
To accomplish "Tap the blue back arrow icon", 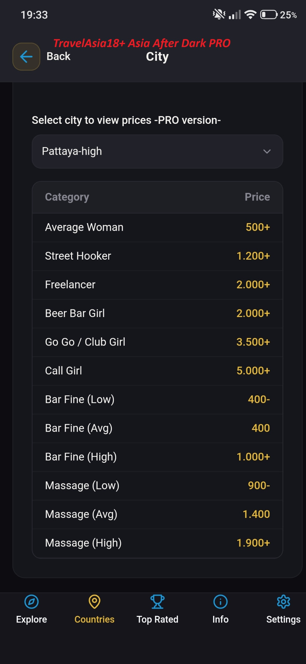I will [26, 56].
